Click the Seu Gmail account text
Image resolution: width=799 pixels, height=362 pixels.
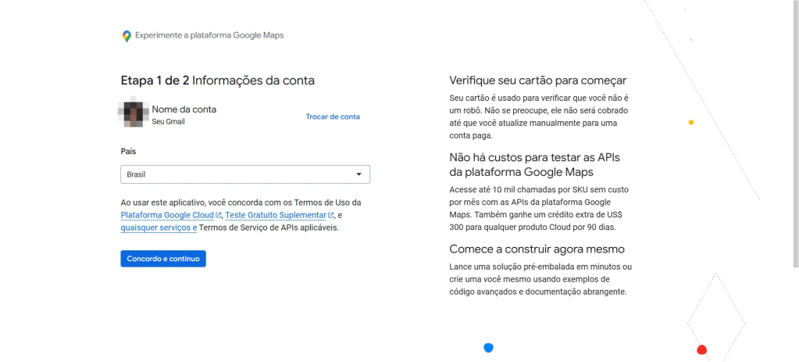click(168, 122)
